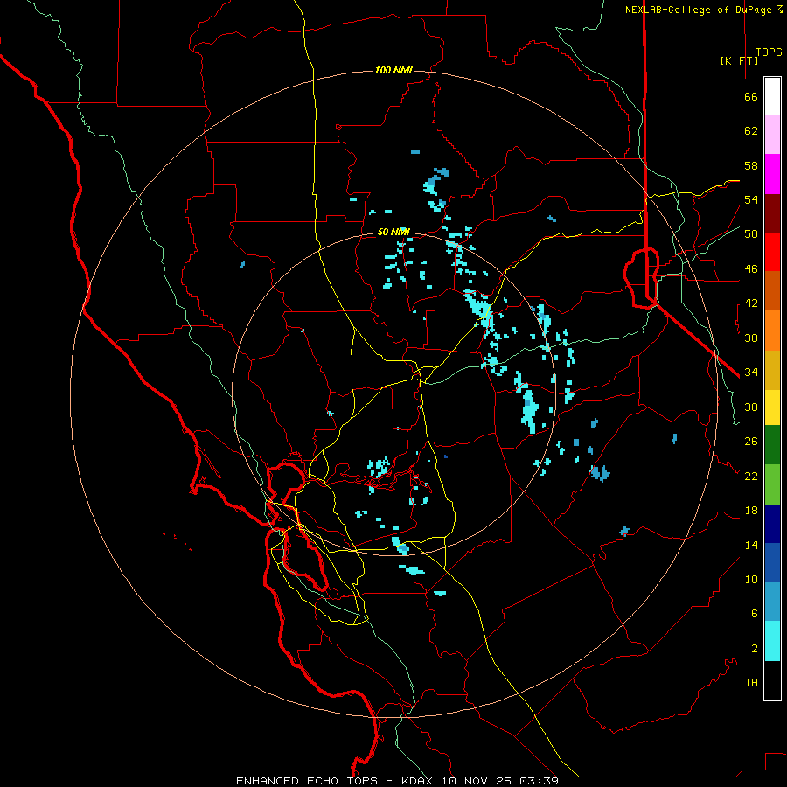Click the NEXLAB-College of DuPage title text
This screenshot has width=787, height=787.
(700, 10)
